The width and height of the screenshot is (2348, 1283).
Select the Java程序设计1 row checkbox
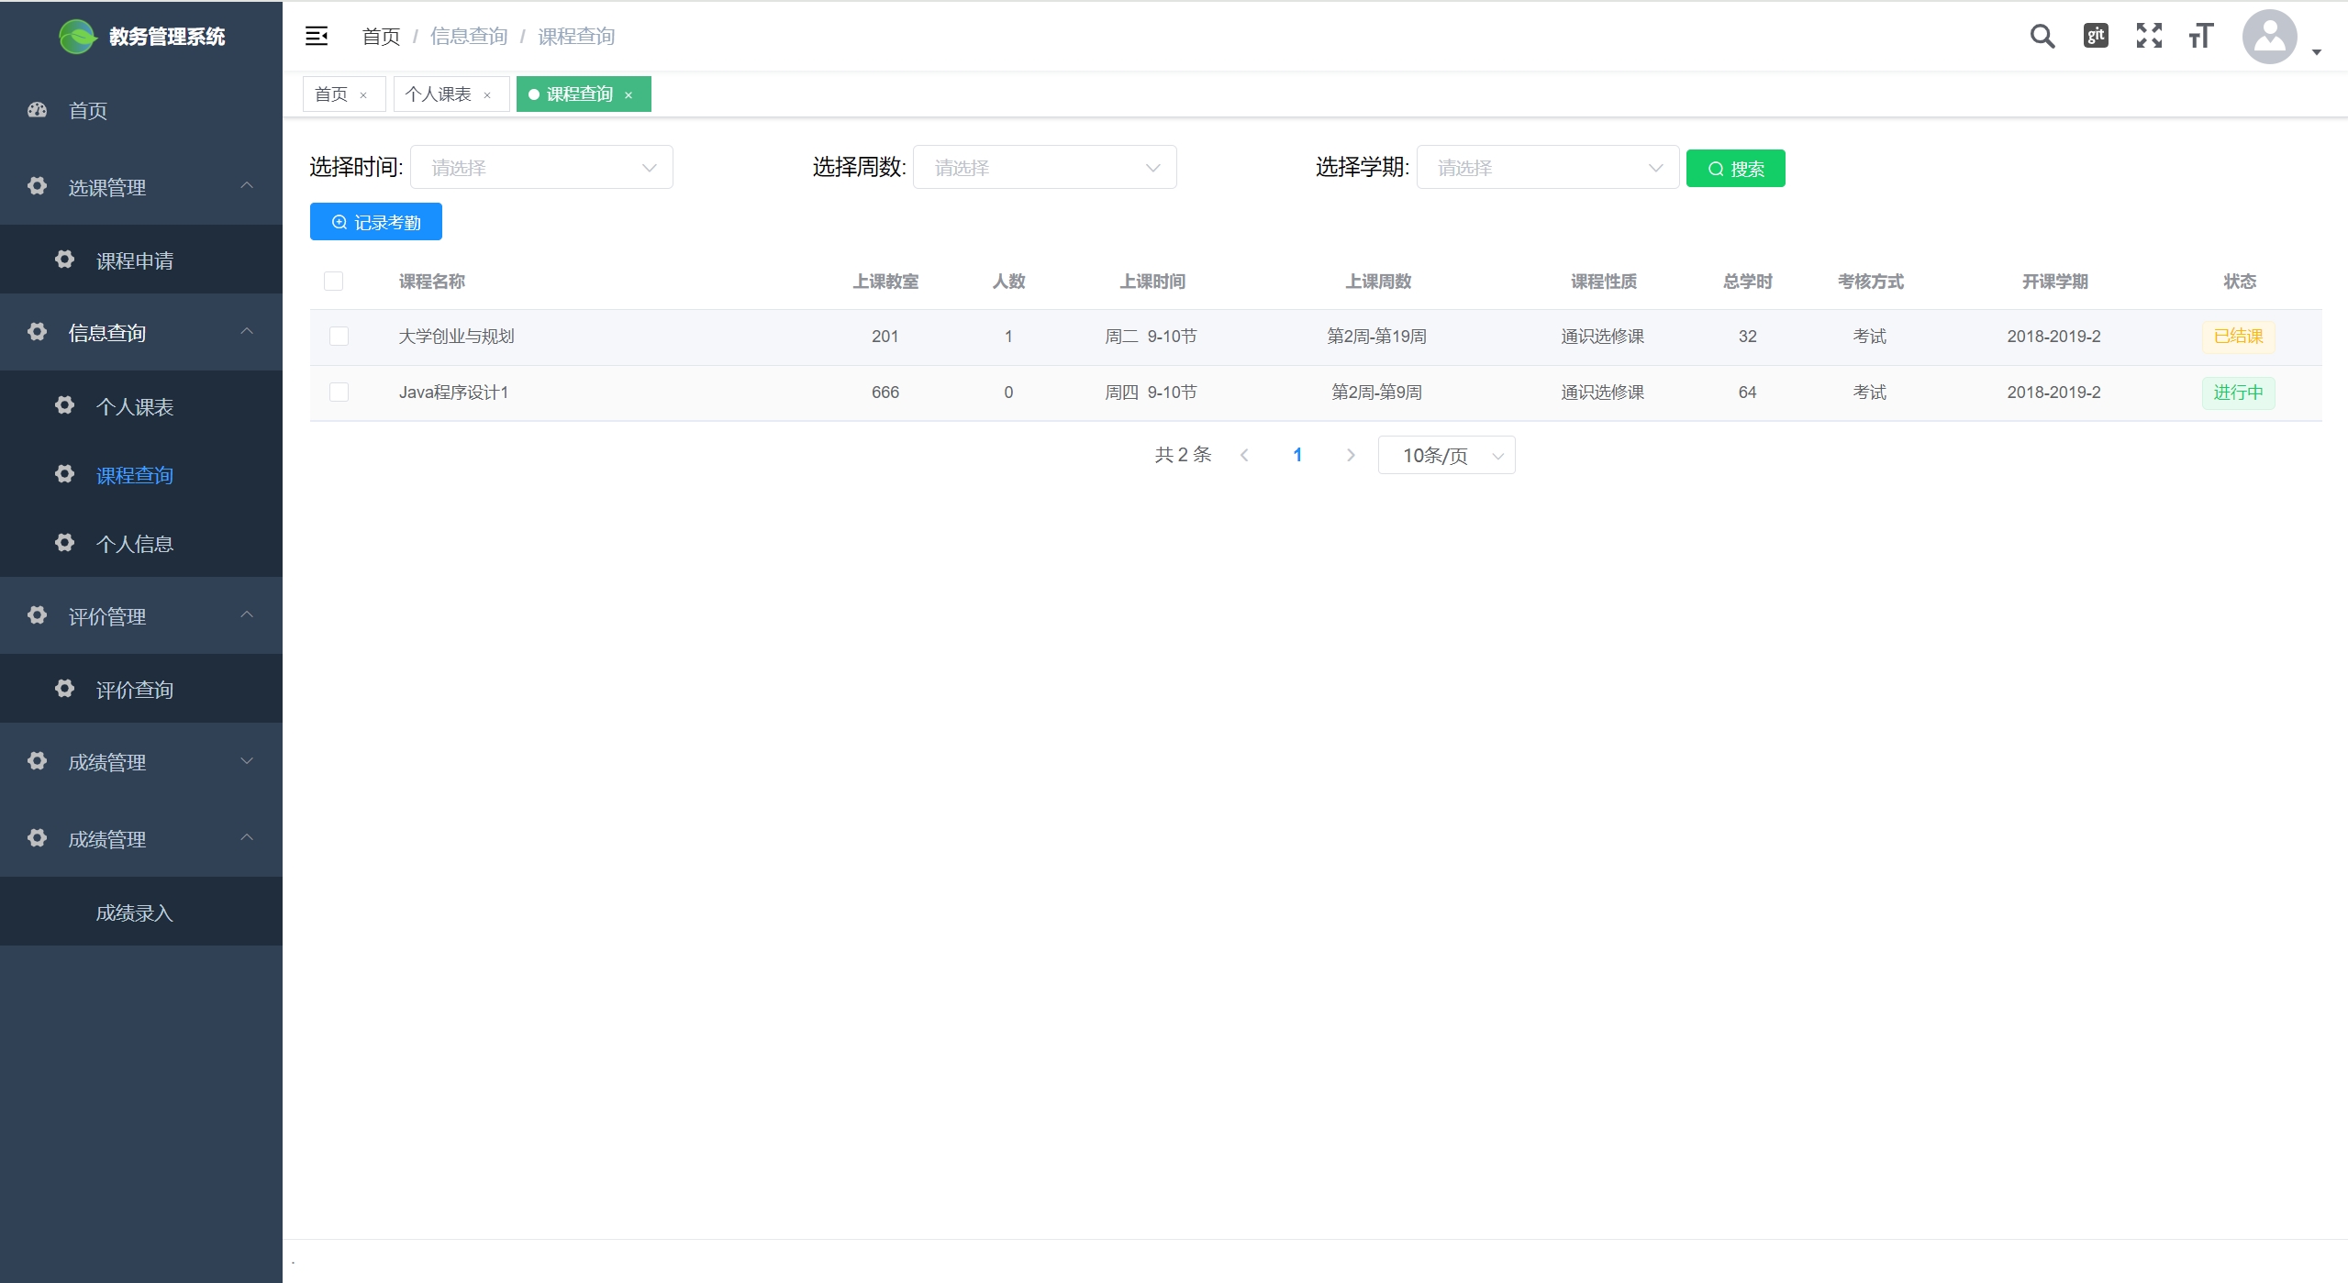[339, 393]
